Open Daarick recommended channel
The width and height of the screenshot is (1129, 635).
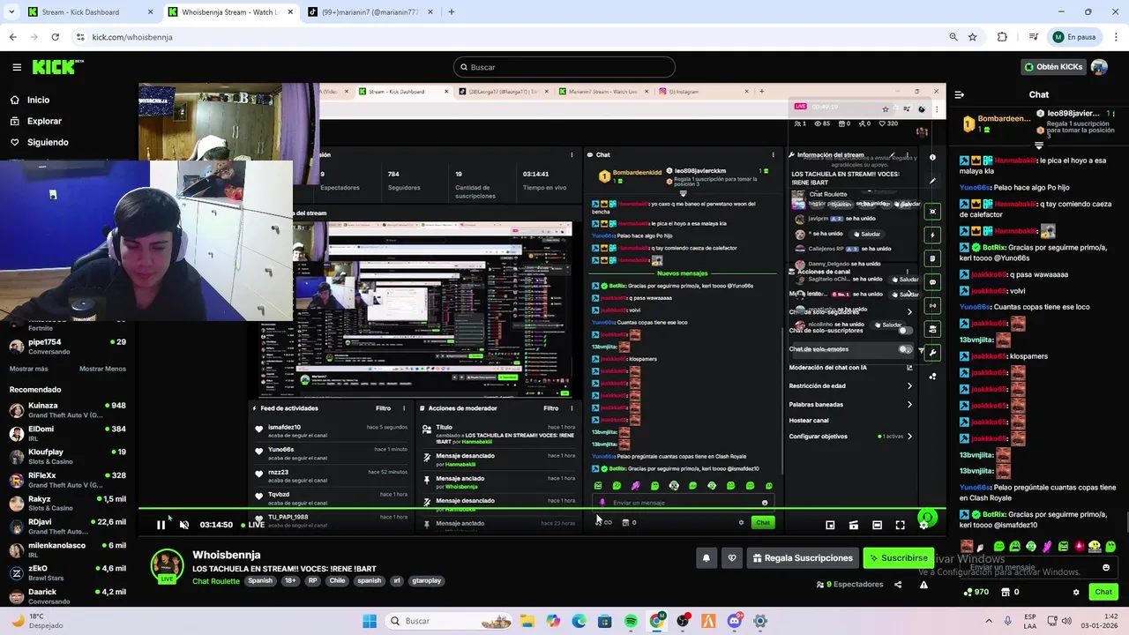[67, 596]
